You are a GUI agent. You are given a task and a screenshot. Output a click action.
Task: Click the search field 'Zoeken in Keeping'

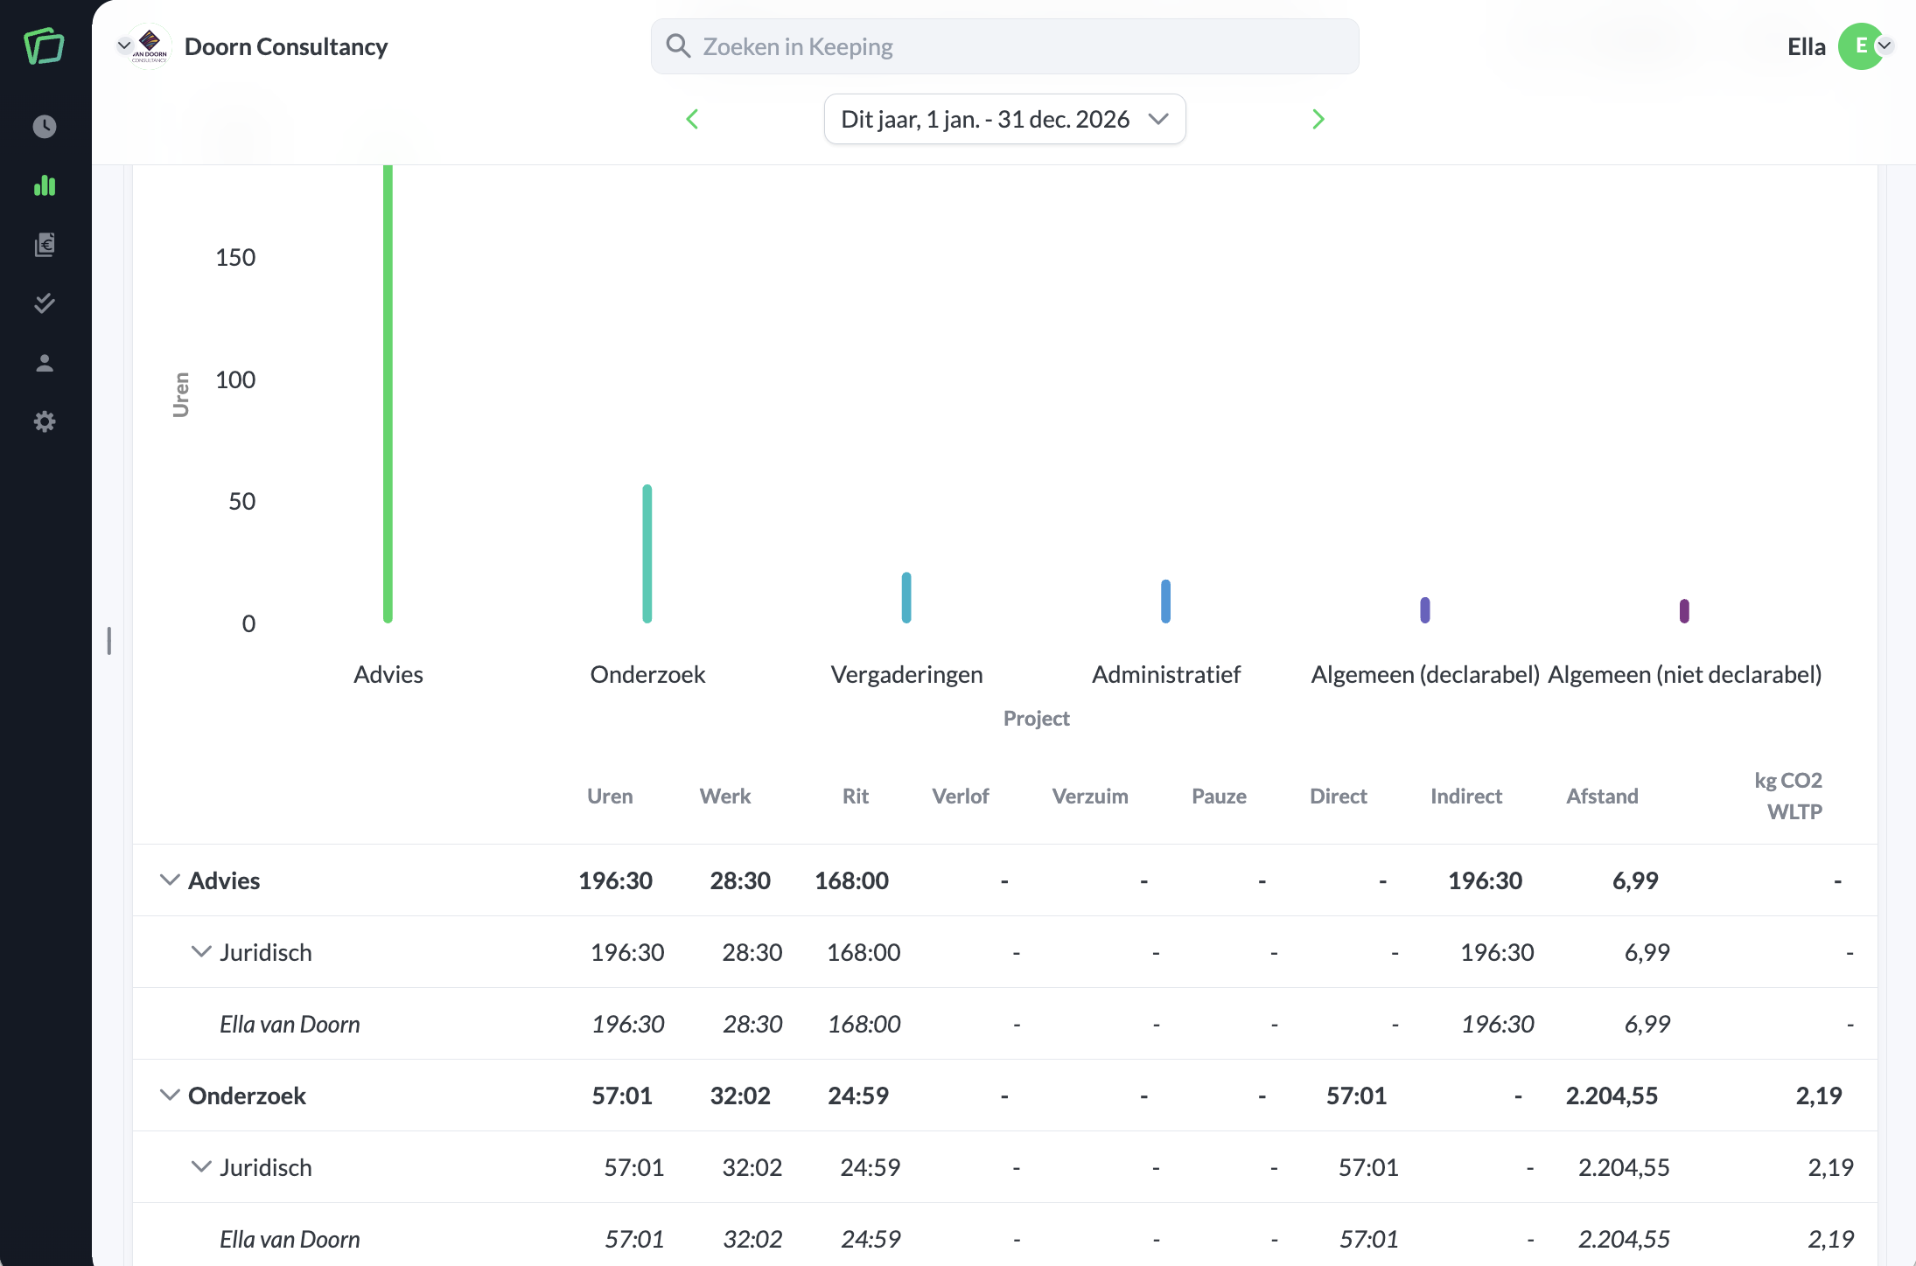(1004, 46)
